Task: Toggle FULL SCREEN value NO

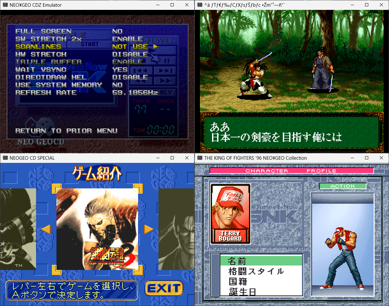Action: pyautogui.click(x=117, y=31)
